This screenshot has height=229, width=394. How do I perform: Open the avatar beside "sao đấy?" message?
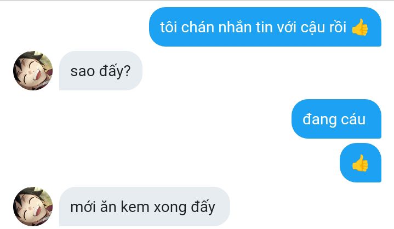tap(33, 71)
